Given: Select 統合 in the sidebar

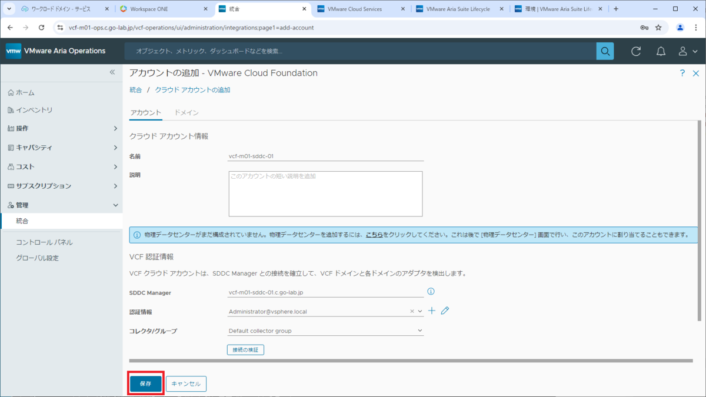Looking at the screenshot, I should point(61,221).
